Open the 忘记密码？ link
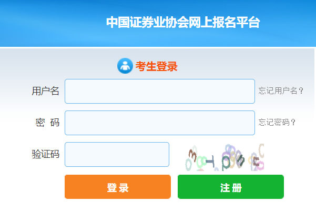This screenshot has height=221, width=316. pos(277,123)
